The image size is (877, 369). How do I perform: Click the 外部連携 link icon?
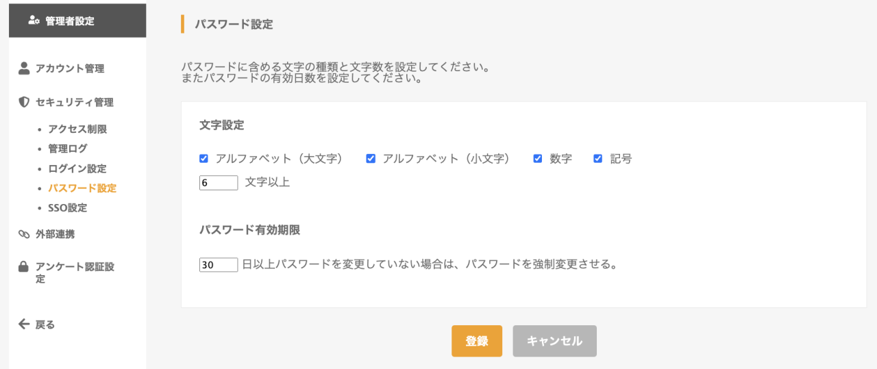pyautogui.click(x=24, y=234)
